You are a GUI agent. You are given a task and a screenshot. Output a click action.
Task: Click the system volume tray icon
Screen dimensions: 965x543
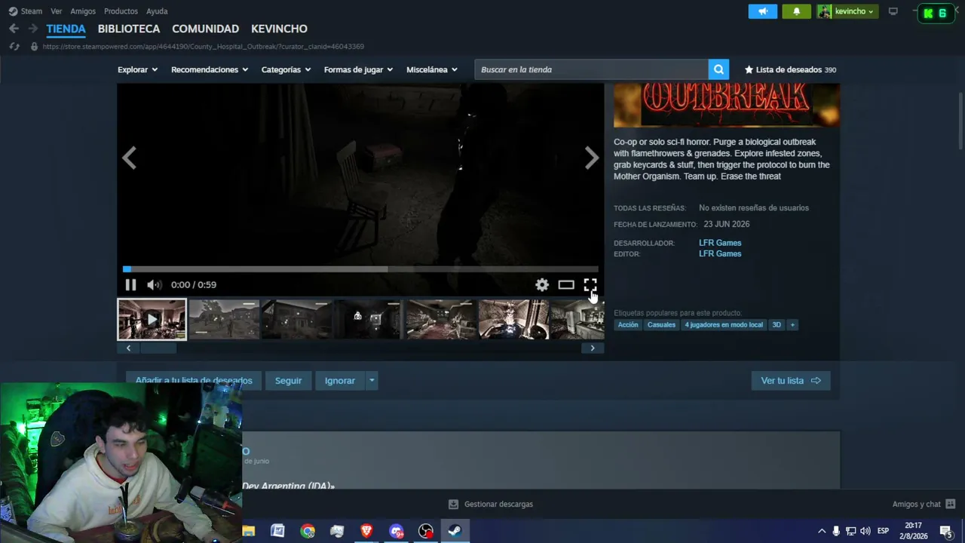pos(865,531)
